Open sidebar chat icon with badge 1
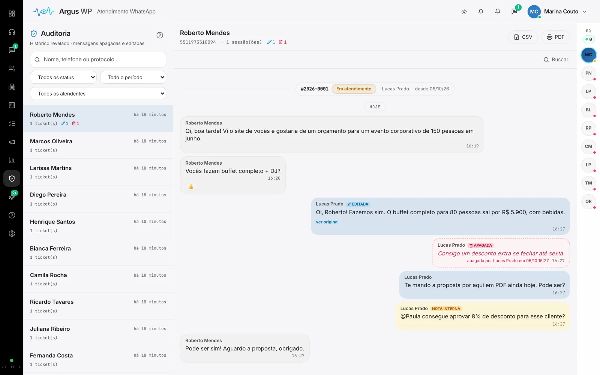The height and width of the screenshot is (375, 600). pyautogui.click(x=12, y=50)
